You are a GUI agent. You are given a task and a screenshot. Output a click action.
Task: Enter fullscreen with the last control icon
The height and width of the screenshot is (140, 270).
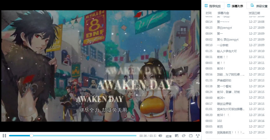tap(198, 136)
